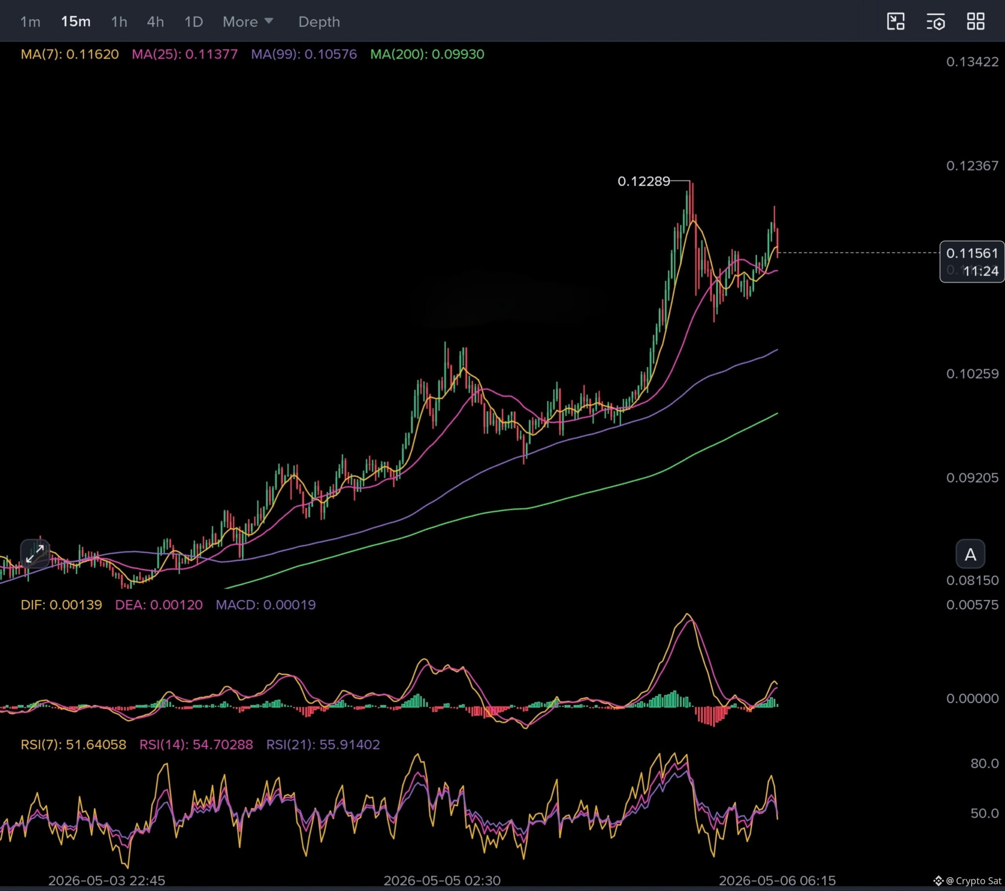The width and height of the screenshot is (1005, 891).
Task: Click the 0.00575 MACD axis label
Action: pyautogui.click(x=972, y=605)
